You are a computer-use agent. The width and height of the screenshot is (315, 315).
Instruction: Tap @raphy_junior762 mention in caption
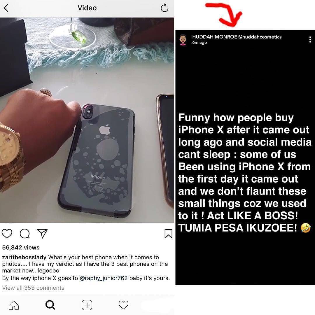104,278
